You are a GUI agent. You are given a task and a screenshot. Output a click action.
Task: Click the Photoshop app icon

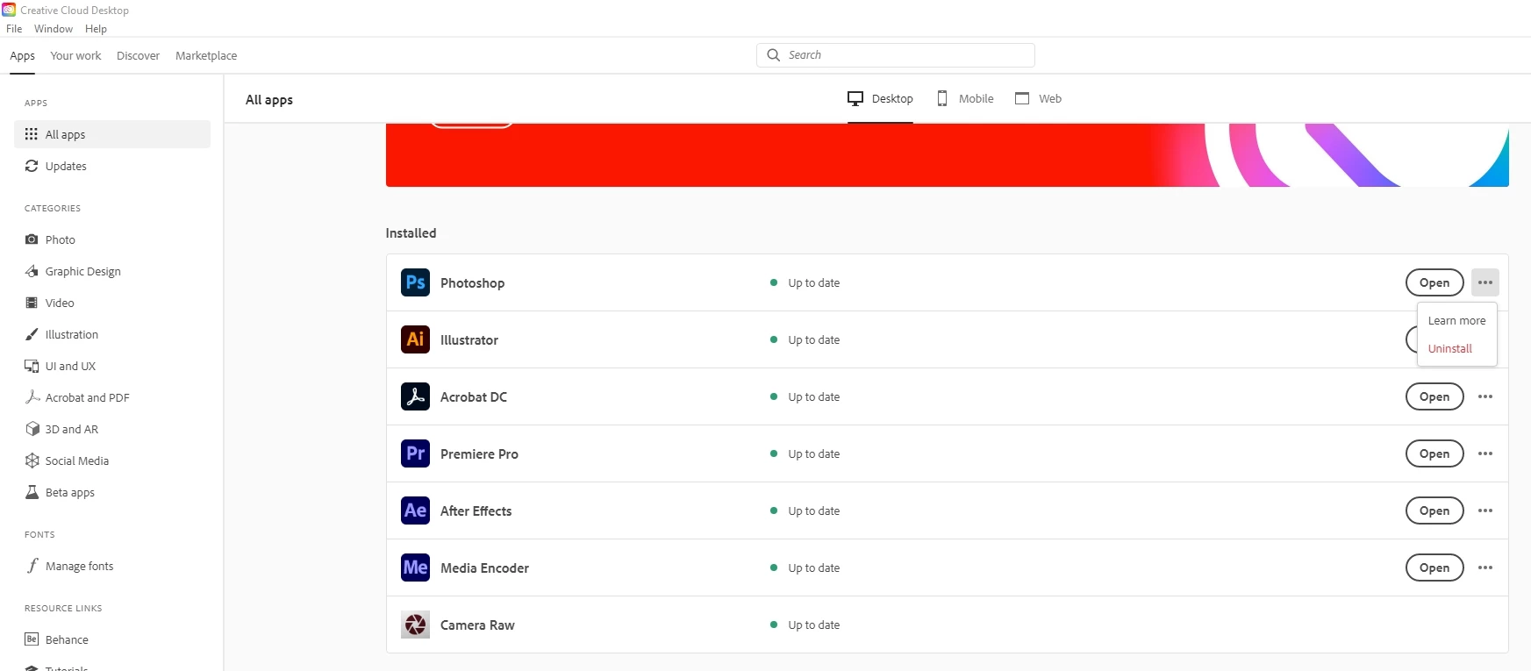click(x=415, y=282)
